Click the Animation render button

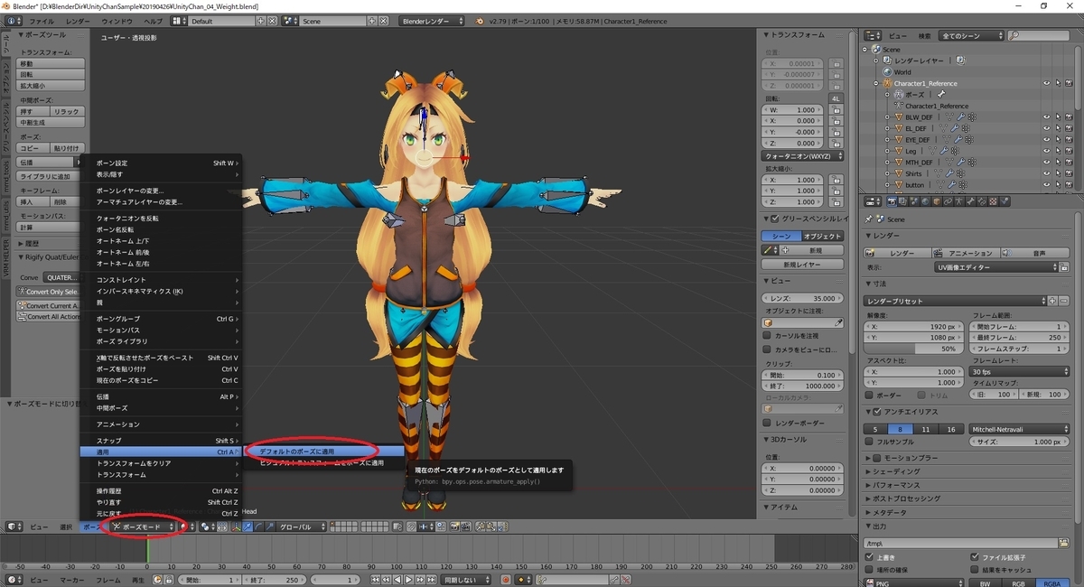[967, 253]
